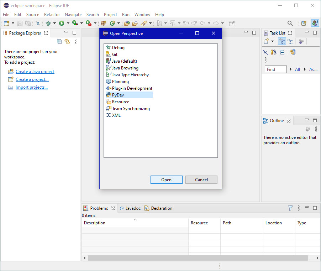Click the green Run toolbar icon
Viewport: 321px width, 271px height.
click(x=62, y=23)
